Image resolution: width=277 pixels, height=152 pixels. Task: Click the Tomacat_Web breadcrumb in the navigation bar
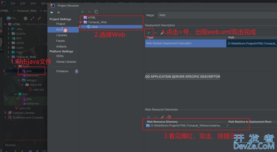click(27, 11)
